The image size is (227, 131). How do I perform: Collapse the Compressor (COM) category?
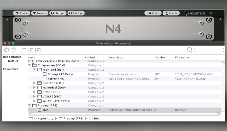pyautogui.click(x=29, y=65)
